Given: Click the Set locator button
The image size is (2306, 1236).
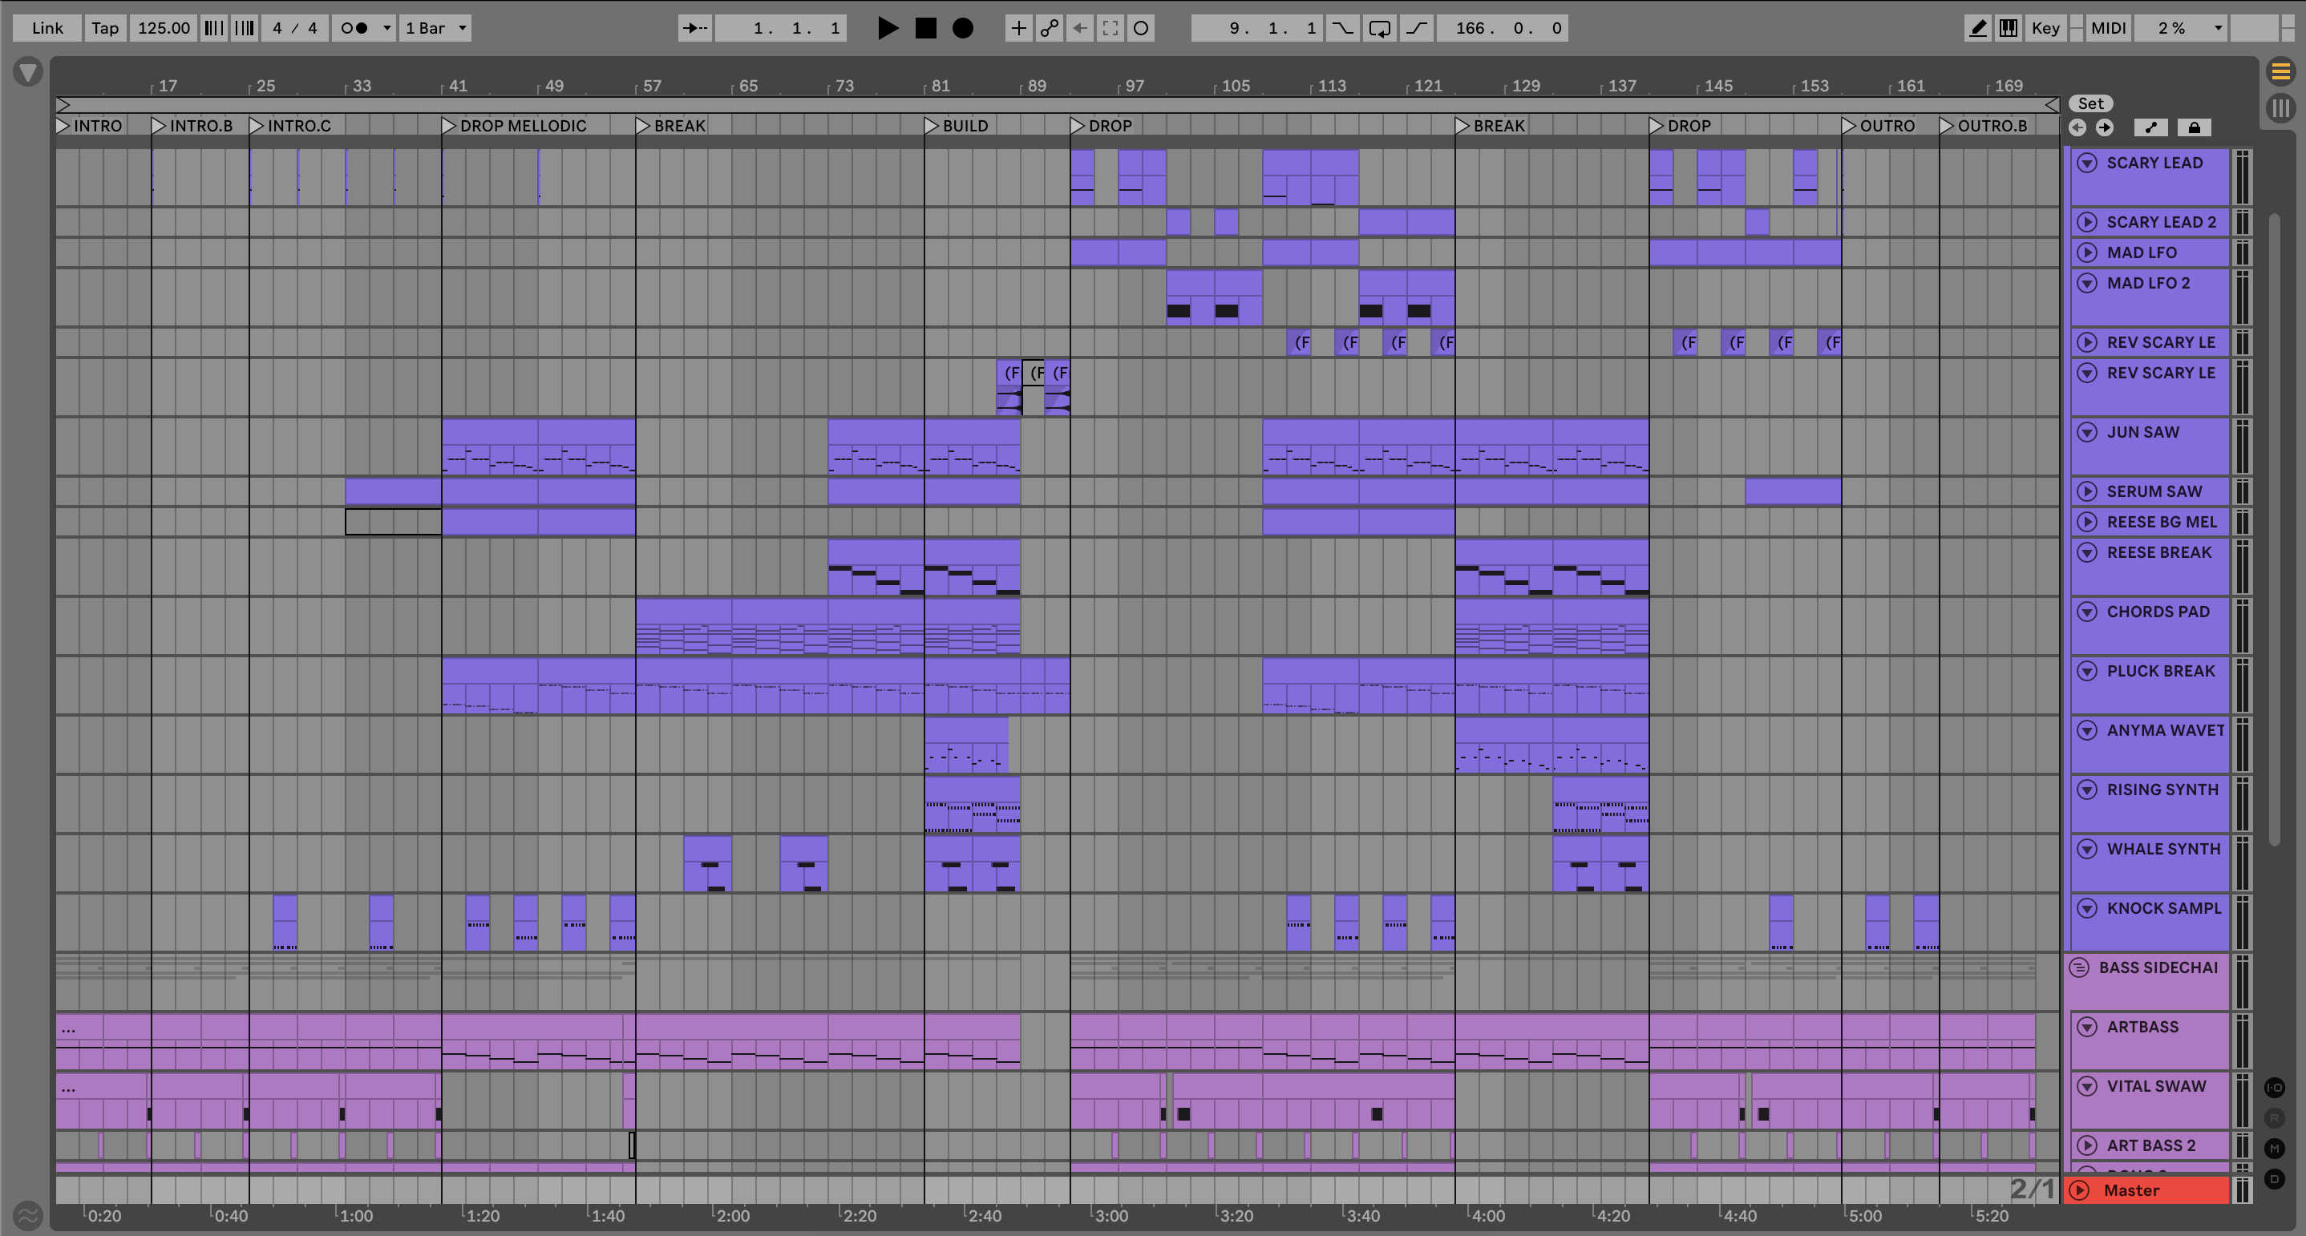Looking at the screenshot, I should (2090, 104).
